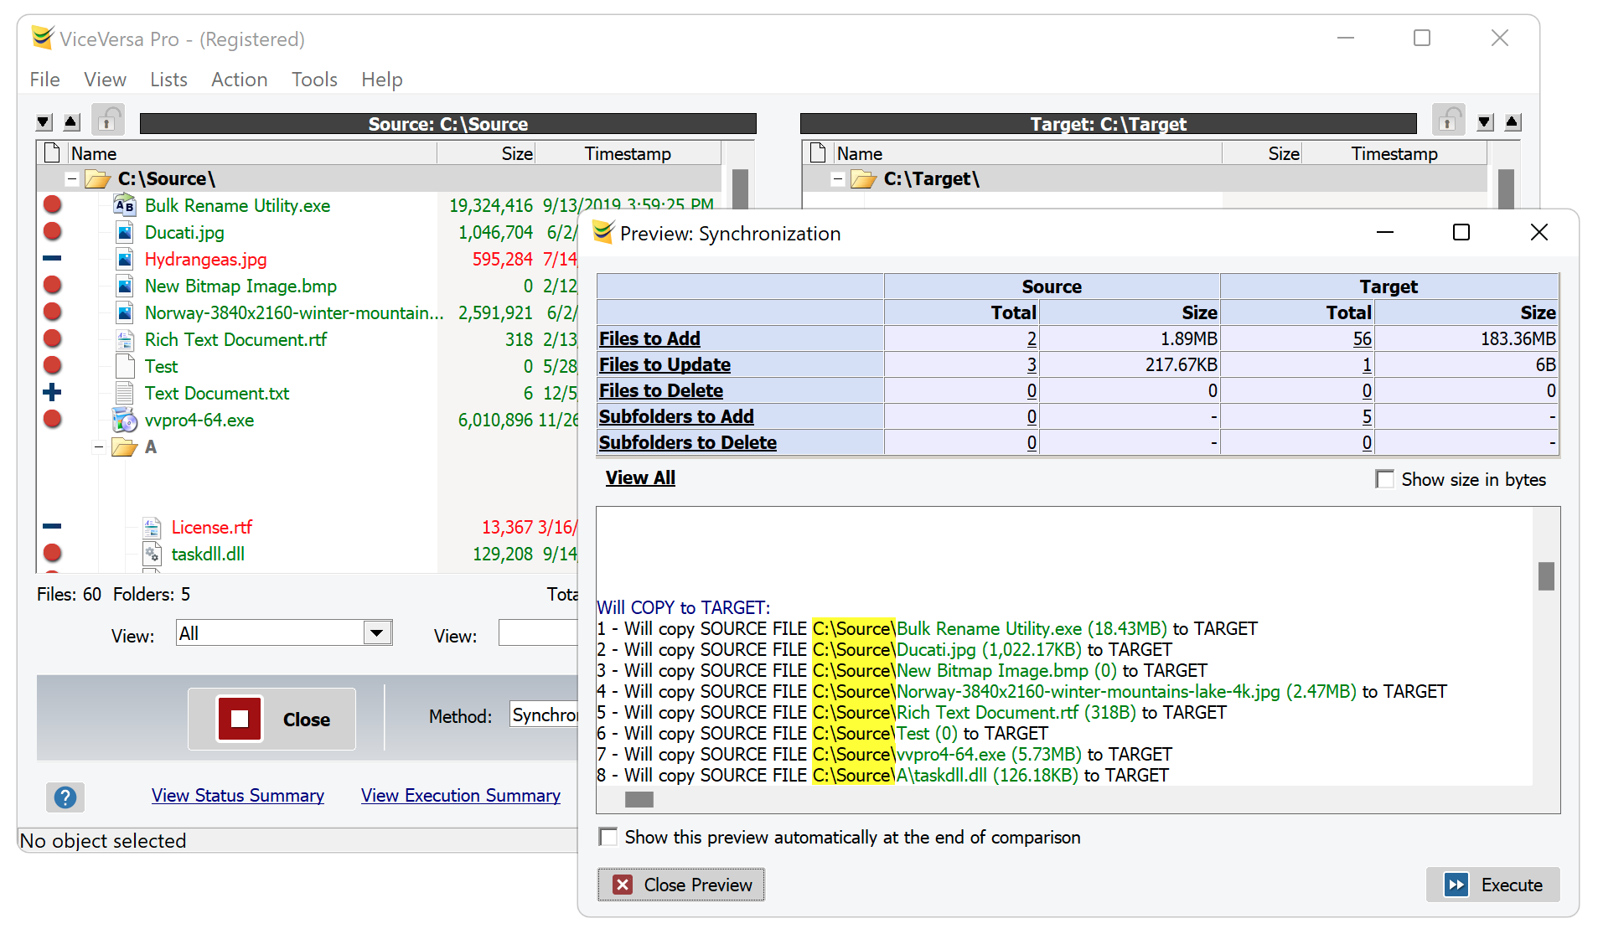Click the source Name column file icon
The width and height of the screenshot is (1598, 934).
pos(53,153)
